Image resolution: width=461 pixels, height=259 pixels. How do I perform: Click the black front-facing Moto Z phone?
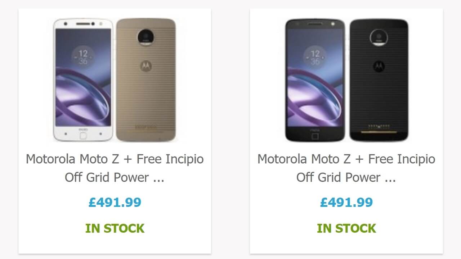point(315,80)
